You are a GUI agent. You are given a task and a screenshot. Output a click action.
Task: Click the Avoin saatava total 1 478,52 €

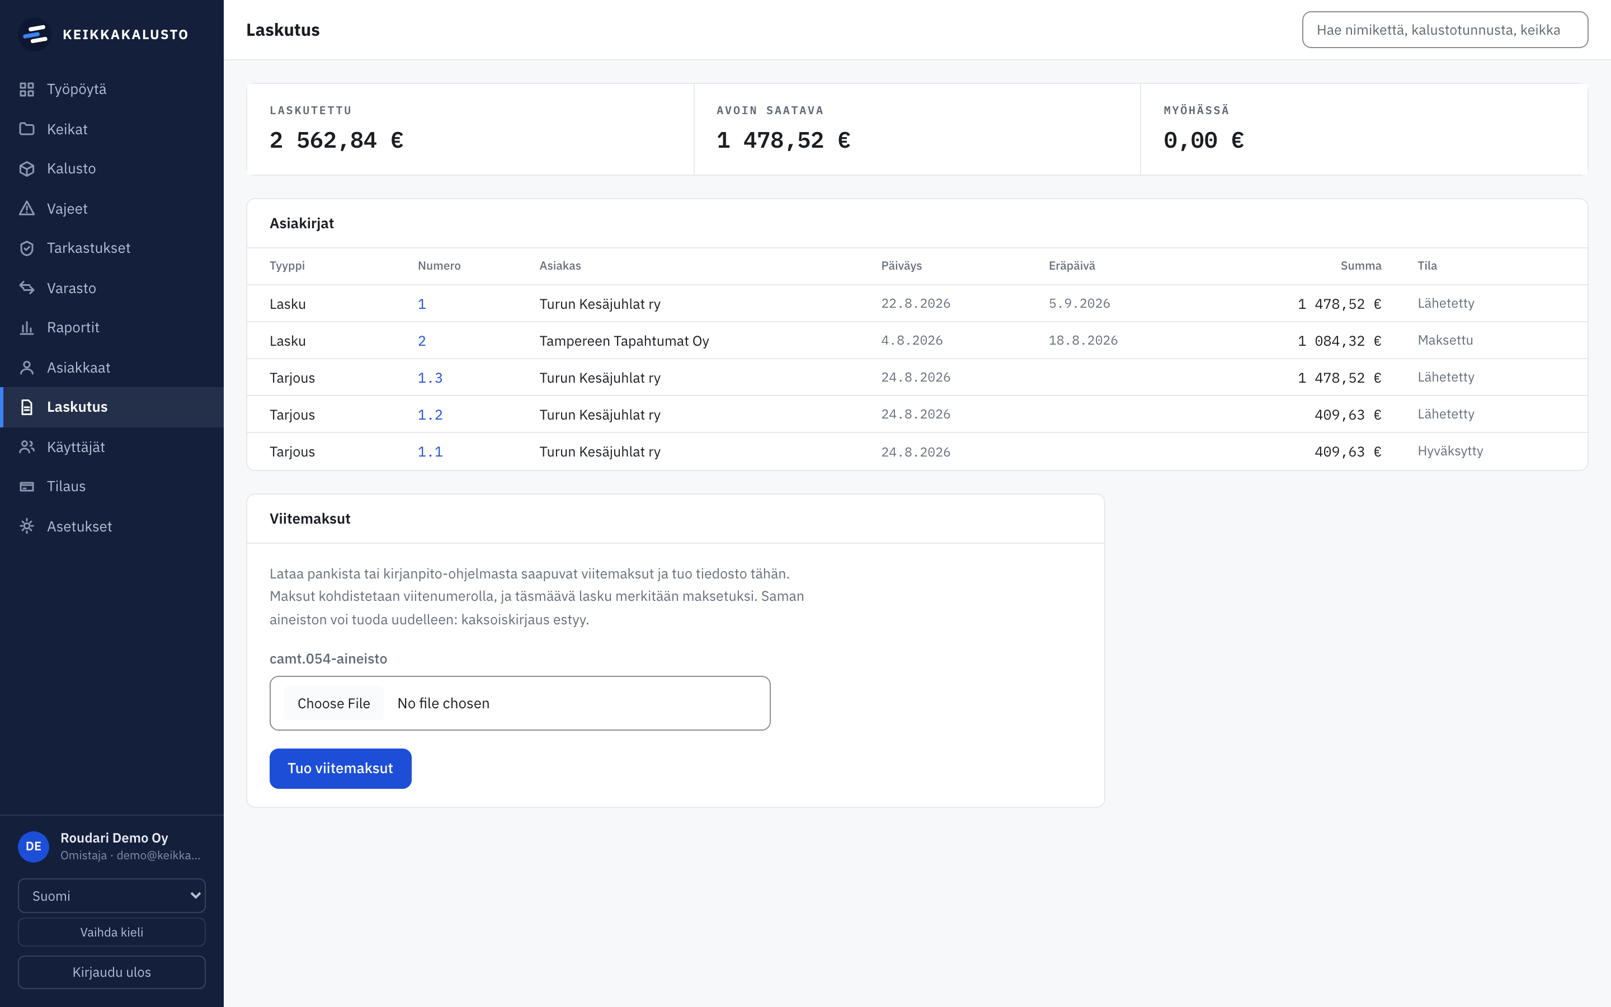click(784, 140)
